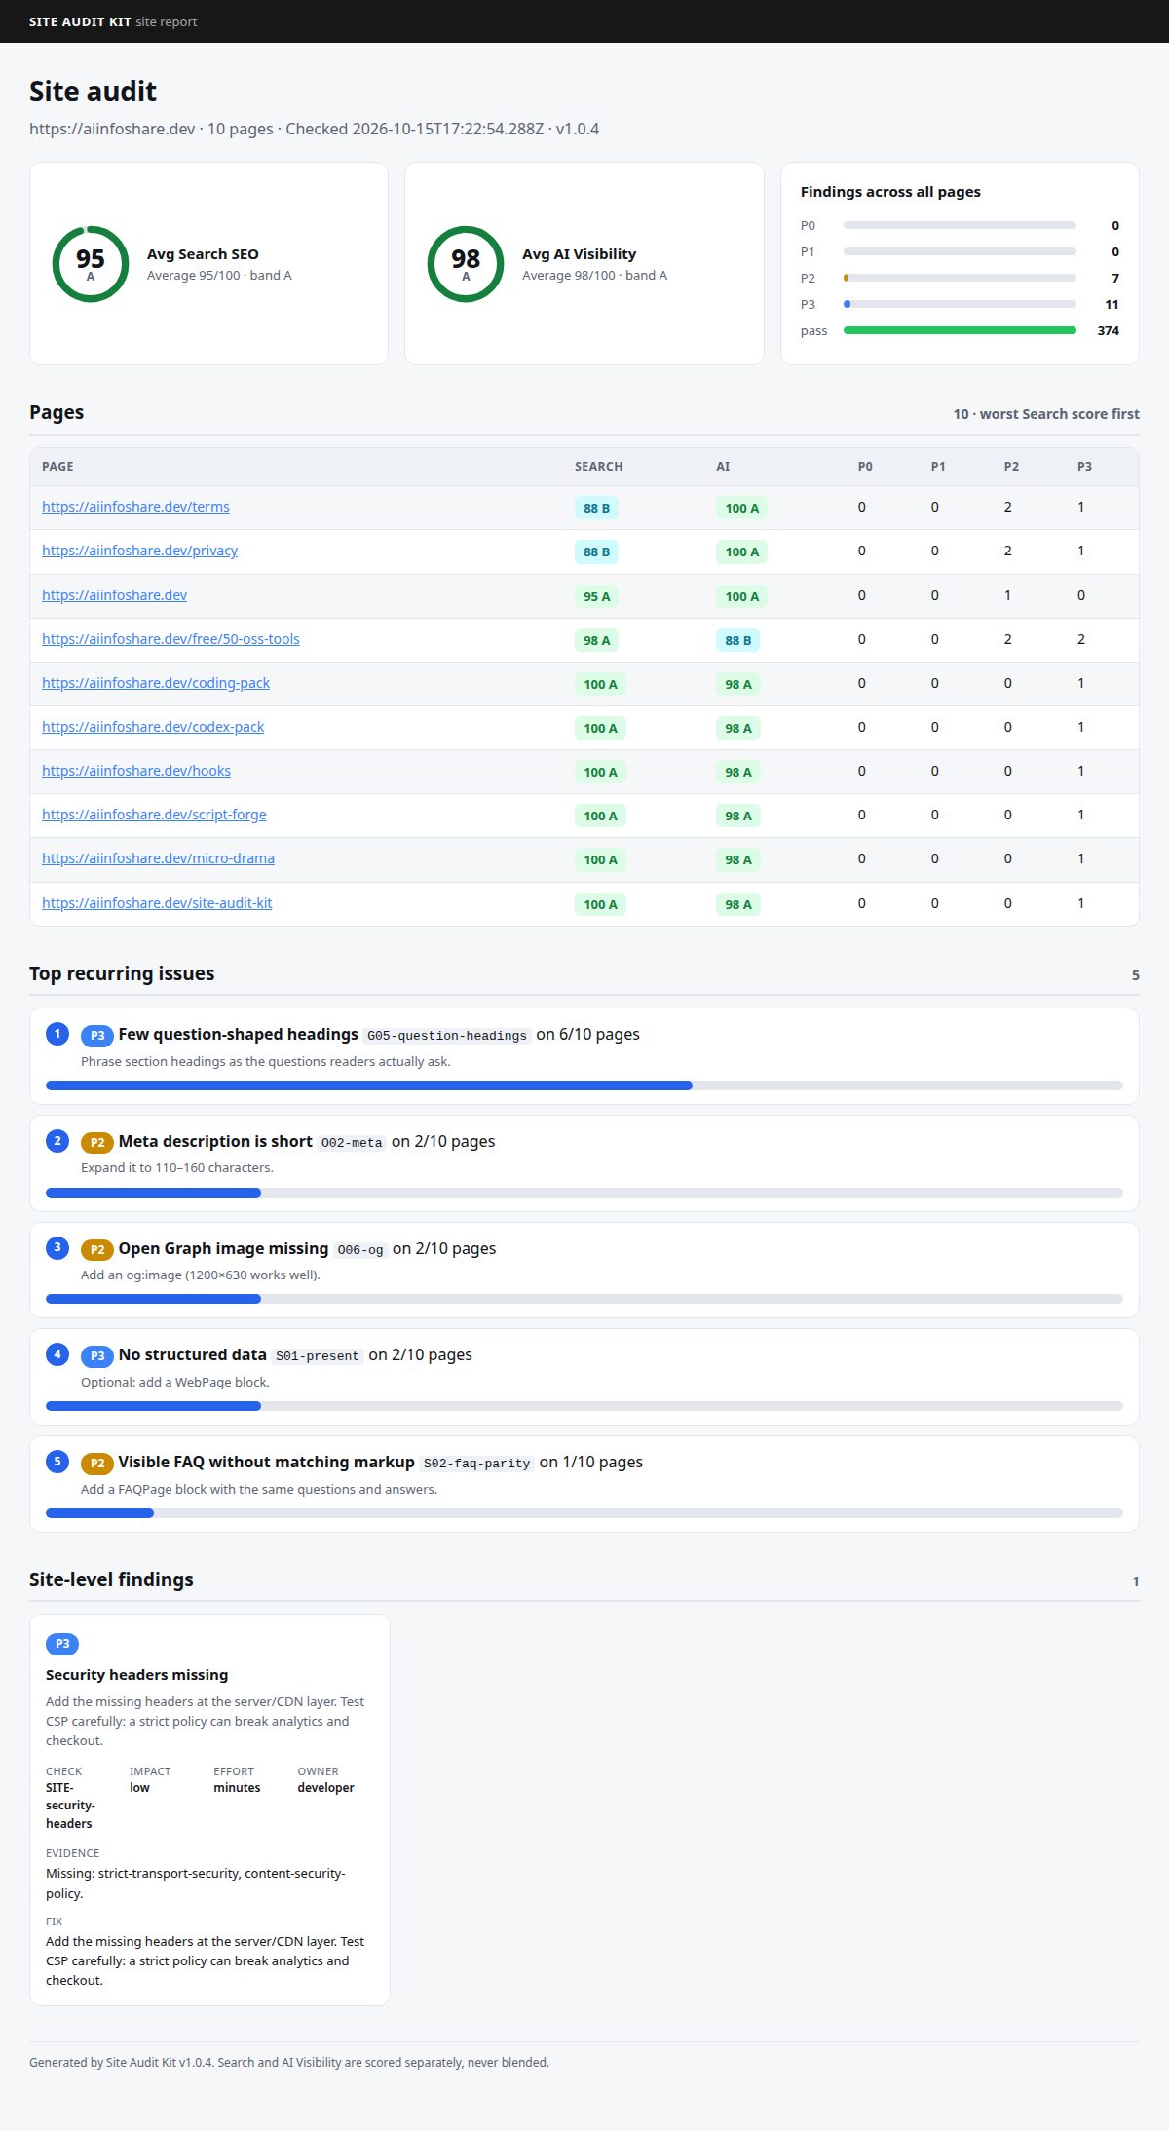
Task: Click the '10 · worst Search score first' label
Action: 1045,414
